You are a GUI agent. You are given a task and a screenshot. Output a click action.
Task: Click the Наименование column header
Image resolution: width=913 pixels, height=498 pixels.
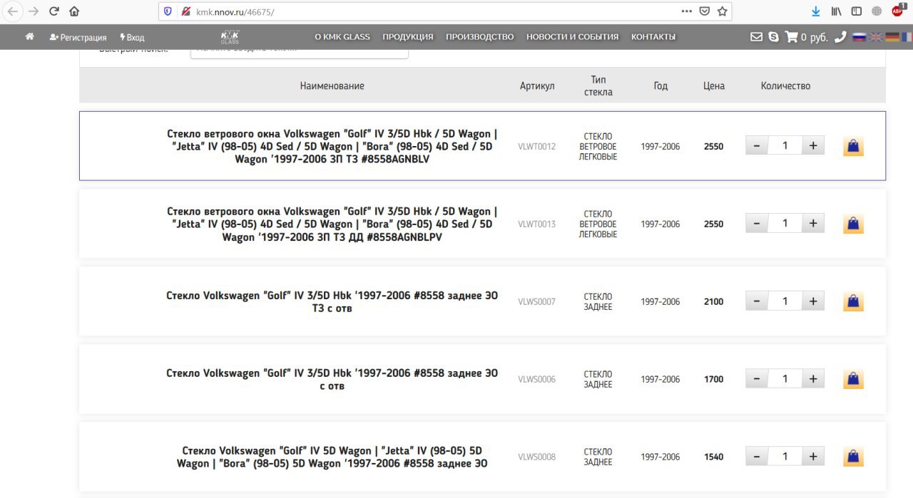332,85
